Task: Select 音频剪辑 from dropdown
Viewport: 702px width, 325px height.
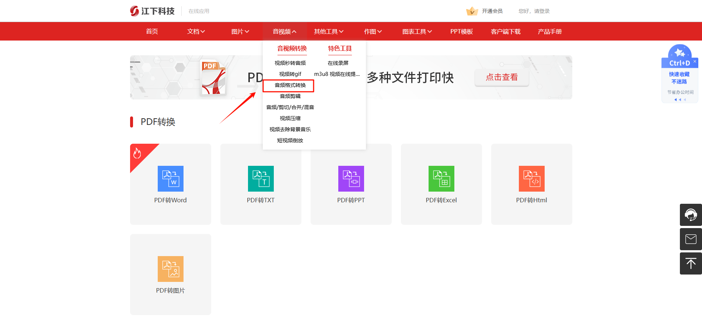Action: [290, 96]
